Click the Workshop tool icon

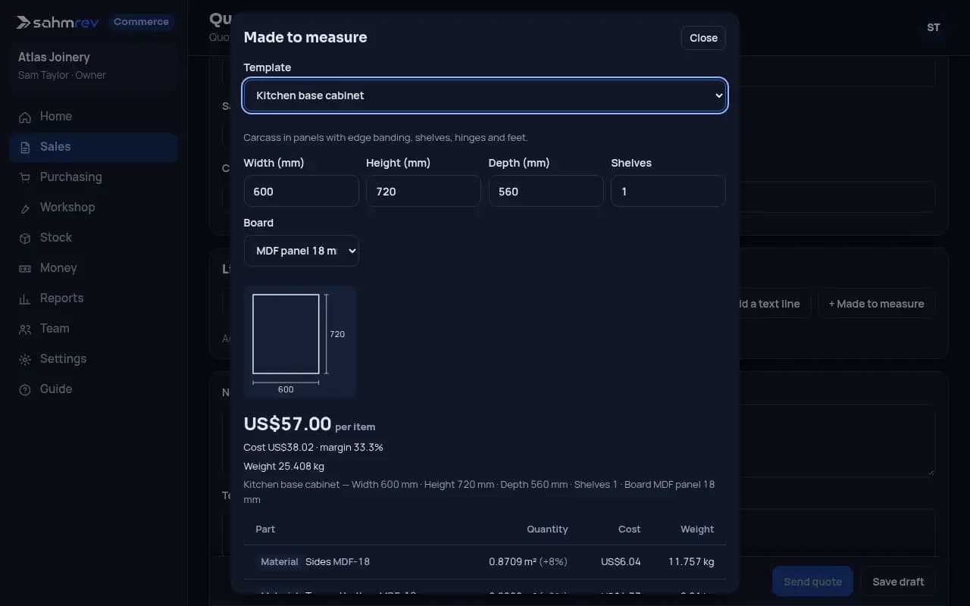coord(25,208)
